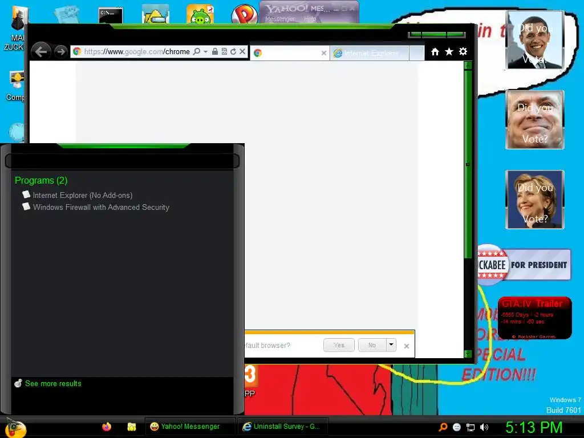The height and width of the screenshot is (438, 584).
Task: Click the browser scrollbar down arrow
Action: [x=468, y=354]
